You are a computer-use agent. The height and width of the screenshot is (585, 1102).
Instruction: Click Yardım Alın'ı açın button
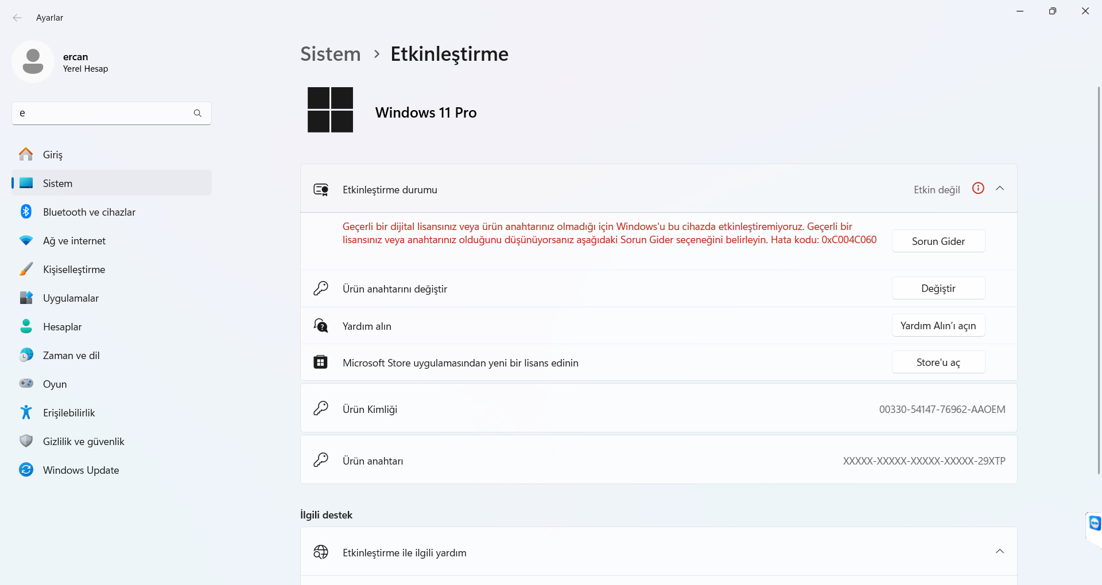[x=938, y=325]
